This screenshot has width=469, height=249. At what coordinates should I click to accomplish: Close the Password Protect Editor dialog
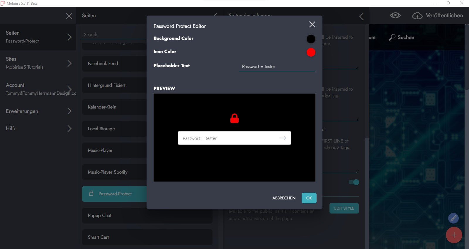tap(312, 24)
